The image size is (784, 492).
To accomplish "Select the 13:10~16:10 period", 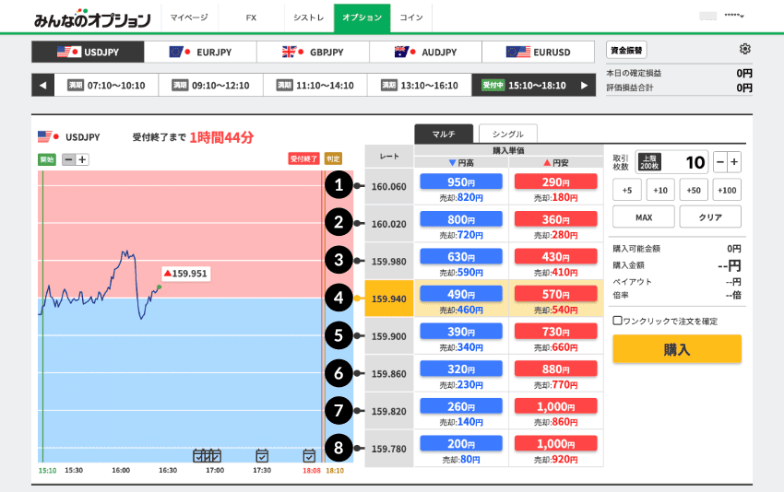I will pyautogui.click(x=420, y=86).
